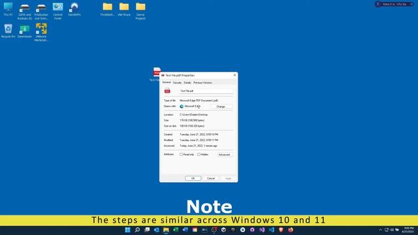Image resolution: width=418 pixels, height=235 pixels.
Task: Click the PDF icon in the Properties dialog
Action: (167, 91)
